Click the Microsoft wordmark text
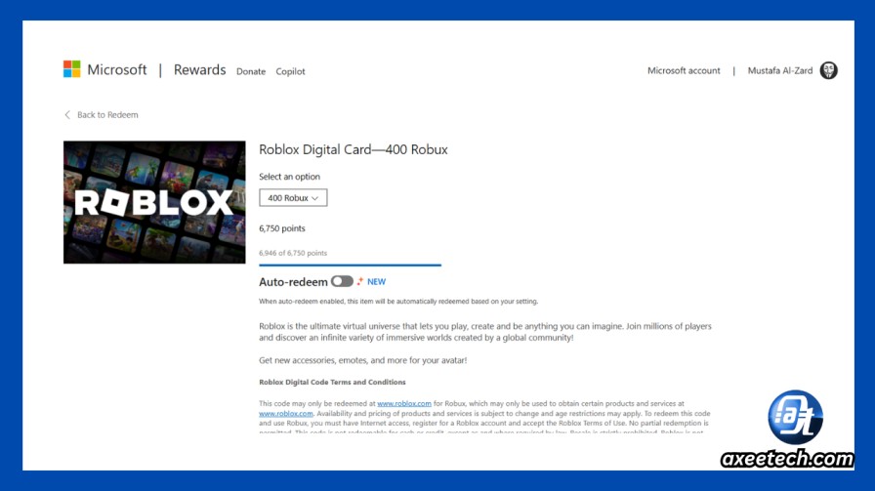Viewport: 875px width, 491px height. coord(116,69)
